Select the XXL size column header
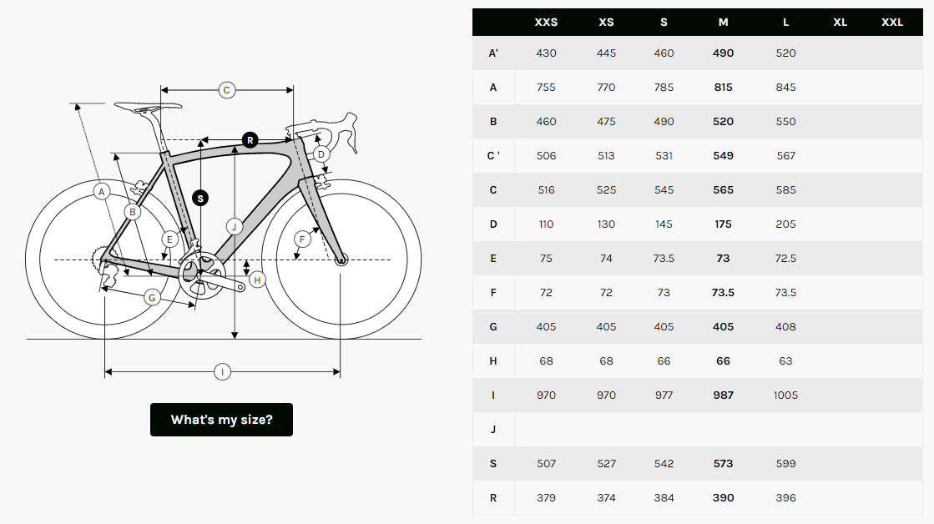 892,23
